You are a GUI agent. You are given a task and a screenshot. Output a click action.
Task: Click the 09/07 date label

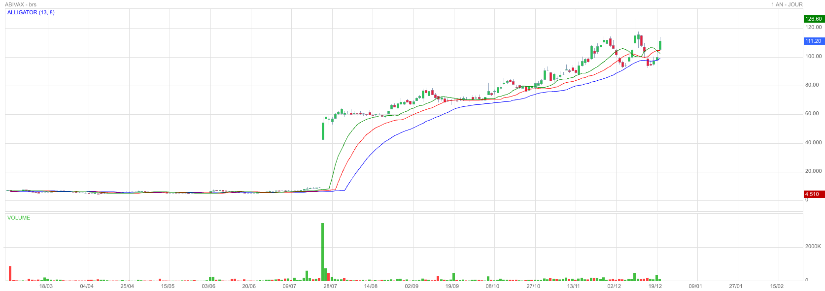click(289, 286)
